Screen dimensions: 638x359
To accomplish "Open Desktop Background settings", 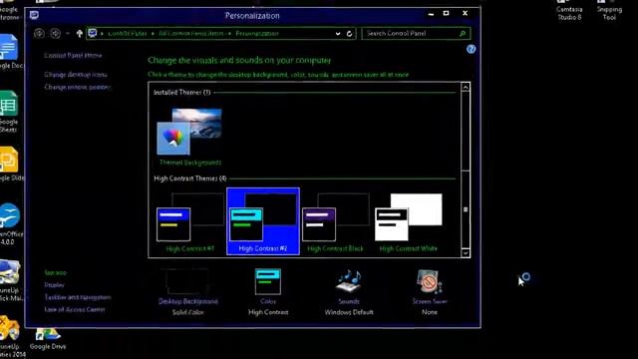I will 188,291.
